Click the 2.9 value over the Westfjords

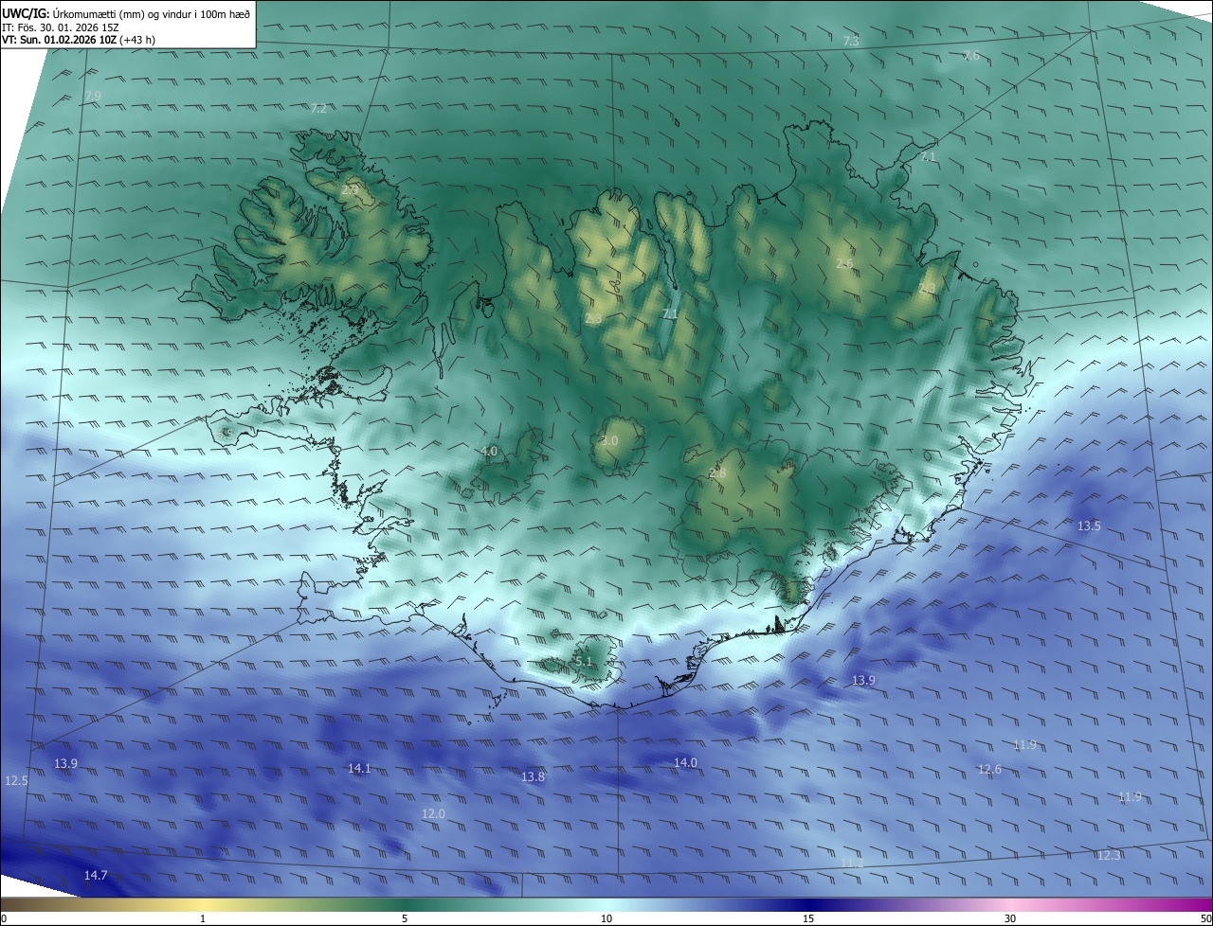351,190
